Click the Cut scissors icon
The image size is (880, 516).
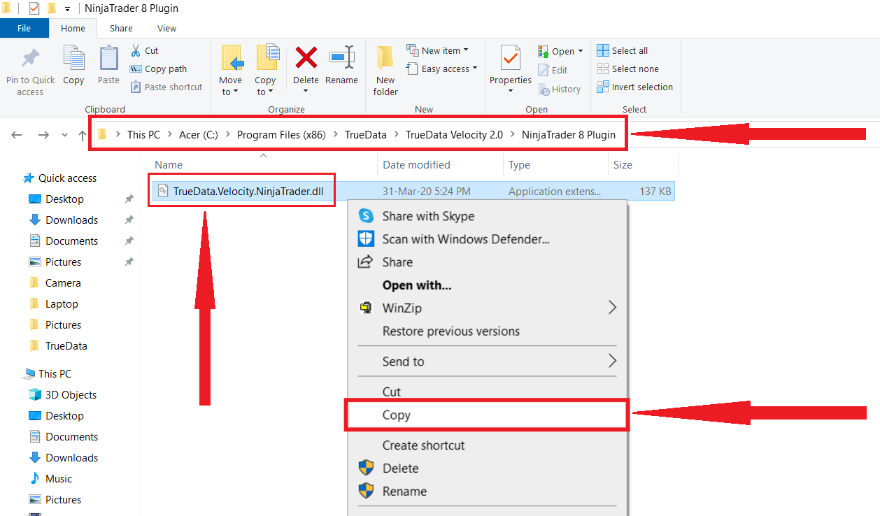[136, 50]
